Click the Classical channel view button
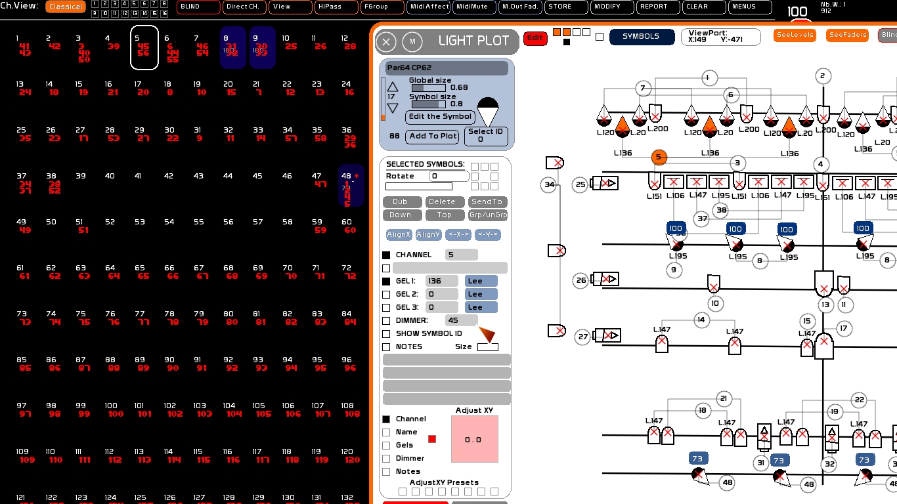 [x=66, y=7]
